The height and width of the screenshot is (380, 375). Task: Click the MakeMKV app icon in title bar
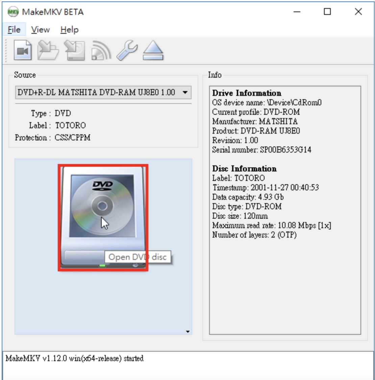(x=13, y=11)
